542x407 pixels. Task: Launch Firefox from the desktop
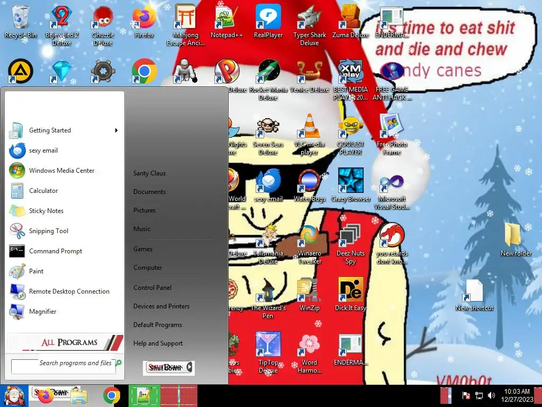144,21
